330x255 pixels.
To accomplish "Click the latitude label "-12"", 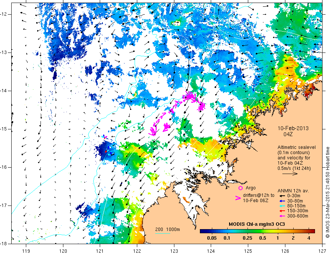I will (4, 14).
